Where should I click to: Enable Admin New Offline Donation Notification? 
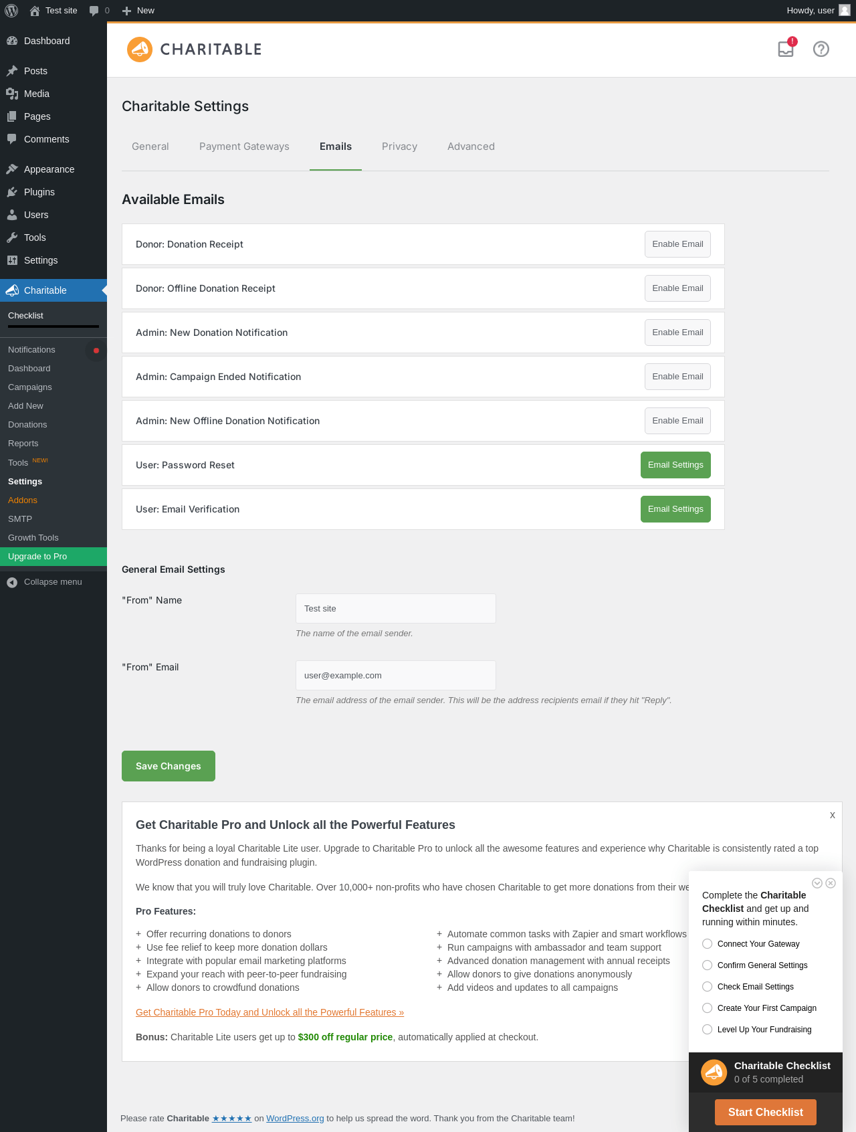(677, 421)
